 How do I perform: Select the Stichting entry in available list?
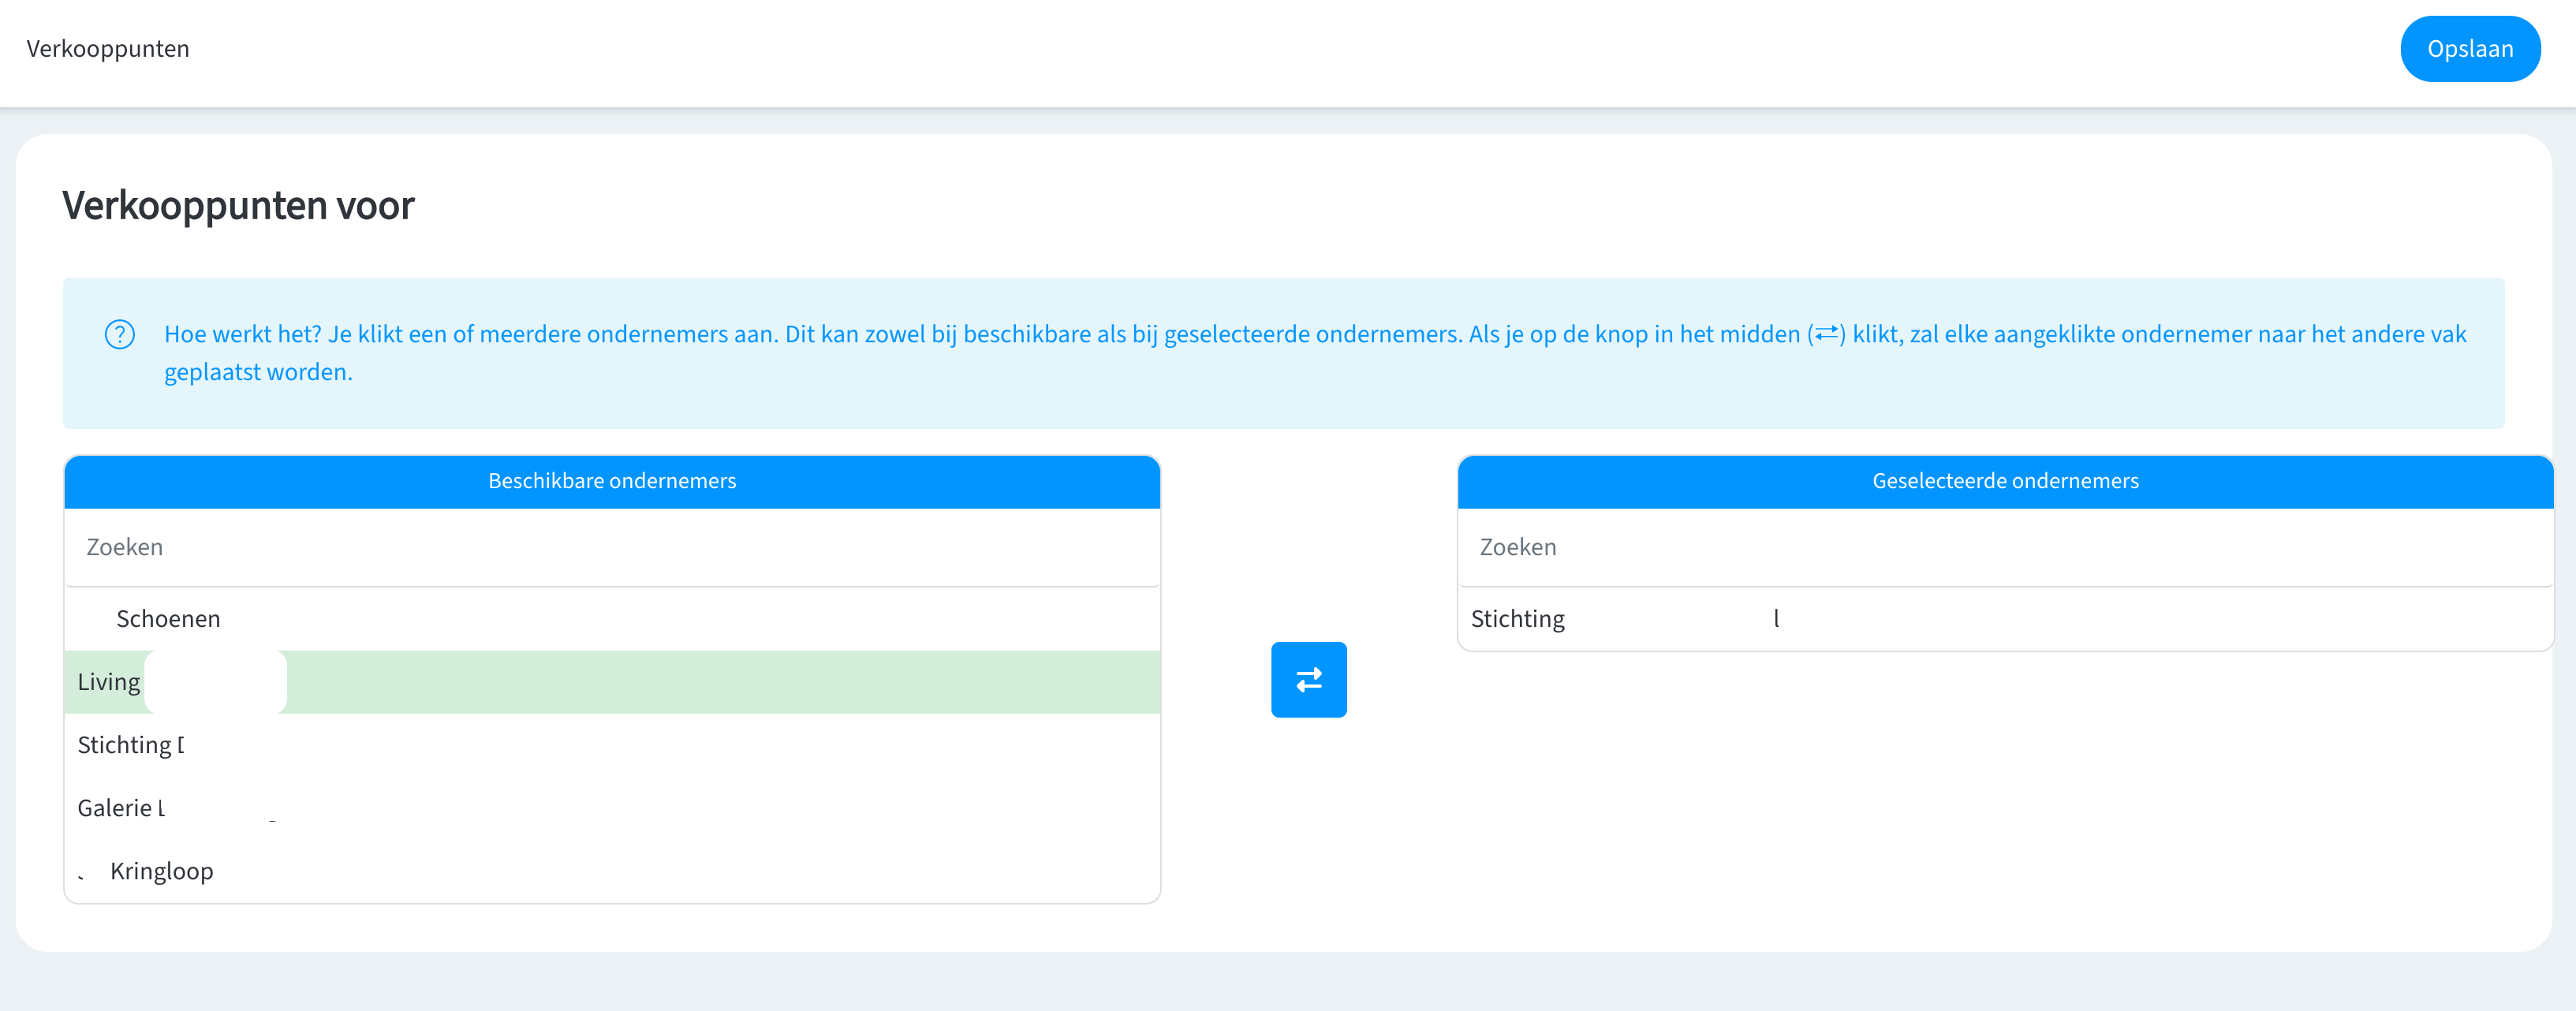(130, 745)
